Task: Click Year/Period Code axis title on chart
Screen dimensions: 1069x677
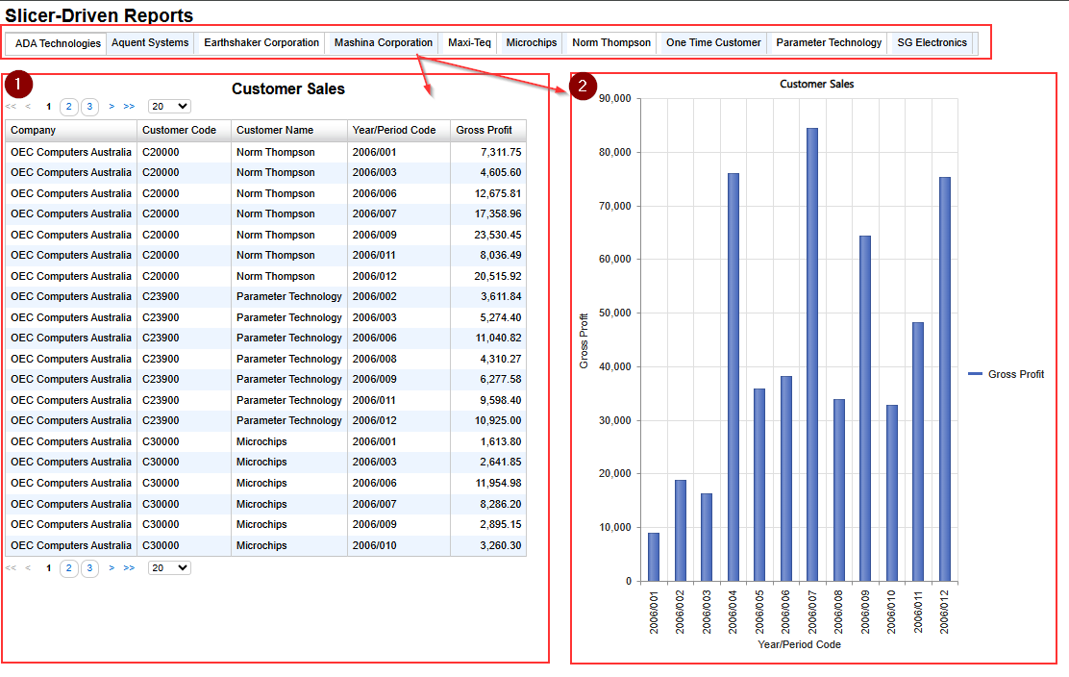Action: coord(799,644)
